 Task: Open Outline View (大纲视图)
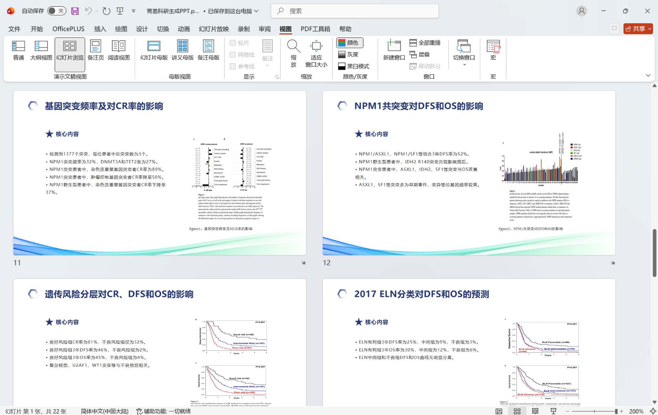point(41,50)
